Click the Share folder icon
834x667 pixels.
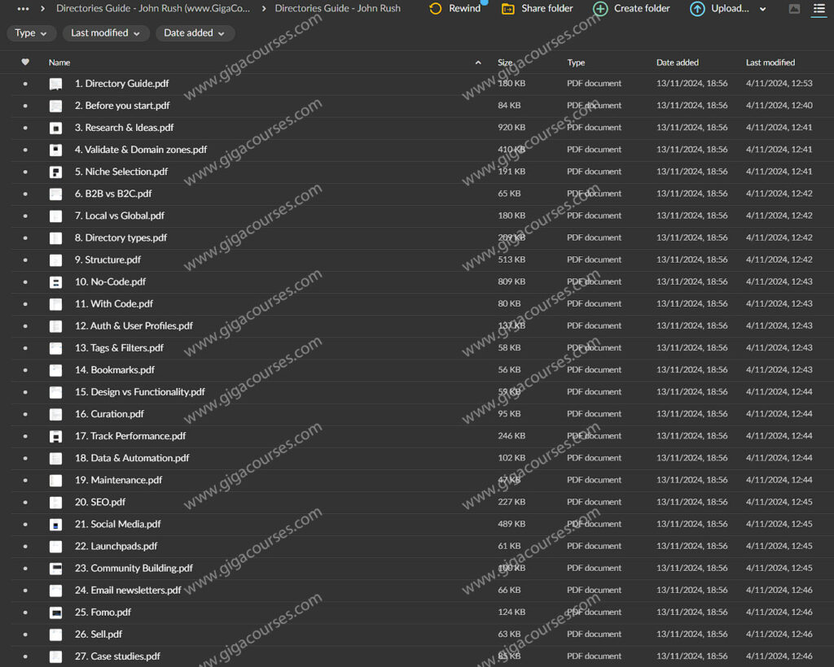pos(508,9)
